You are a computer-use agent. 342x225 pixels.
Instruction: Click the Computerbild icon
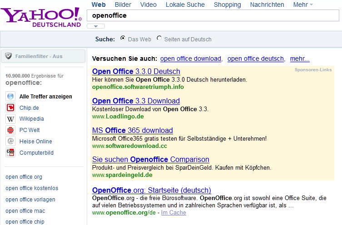point(10,152)
